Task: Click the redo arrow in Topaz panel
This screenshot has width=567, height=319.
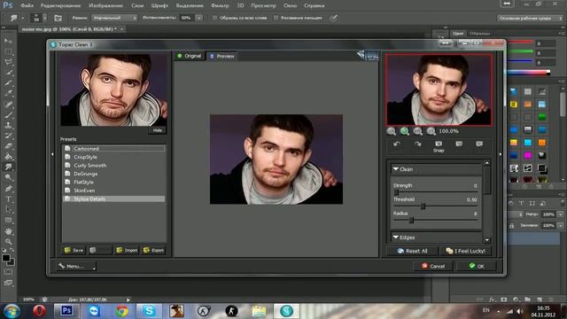Action: [x=417, y=144]
